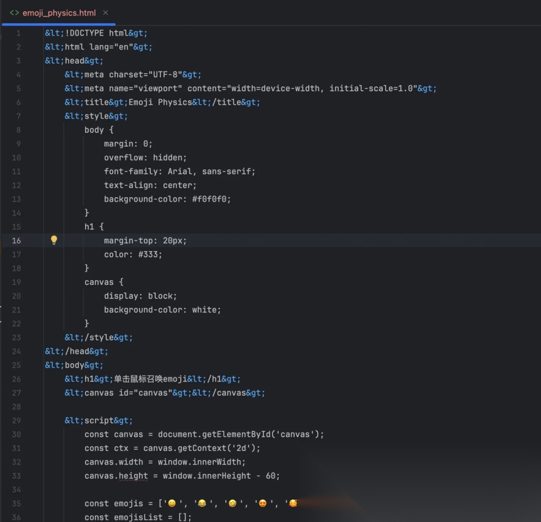Select the emoji_physics.html editor tab
The image size is (541, 522).
point(59,13)
